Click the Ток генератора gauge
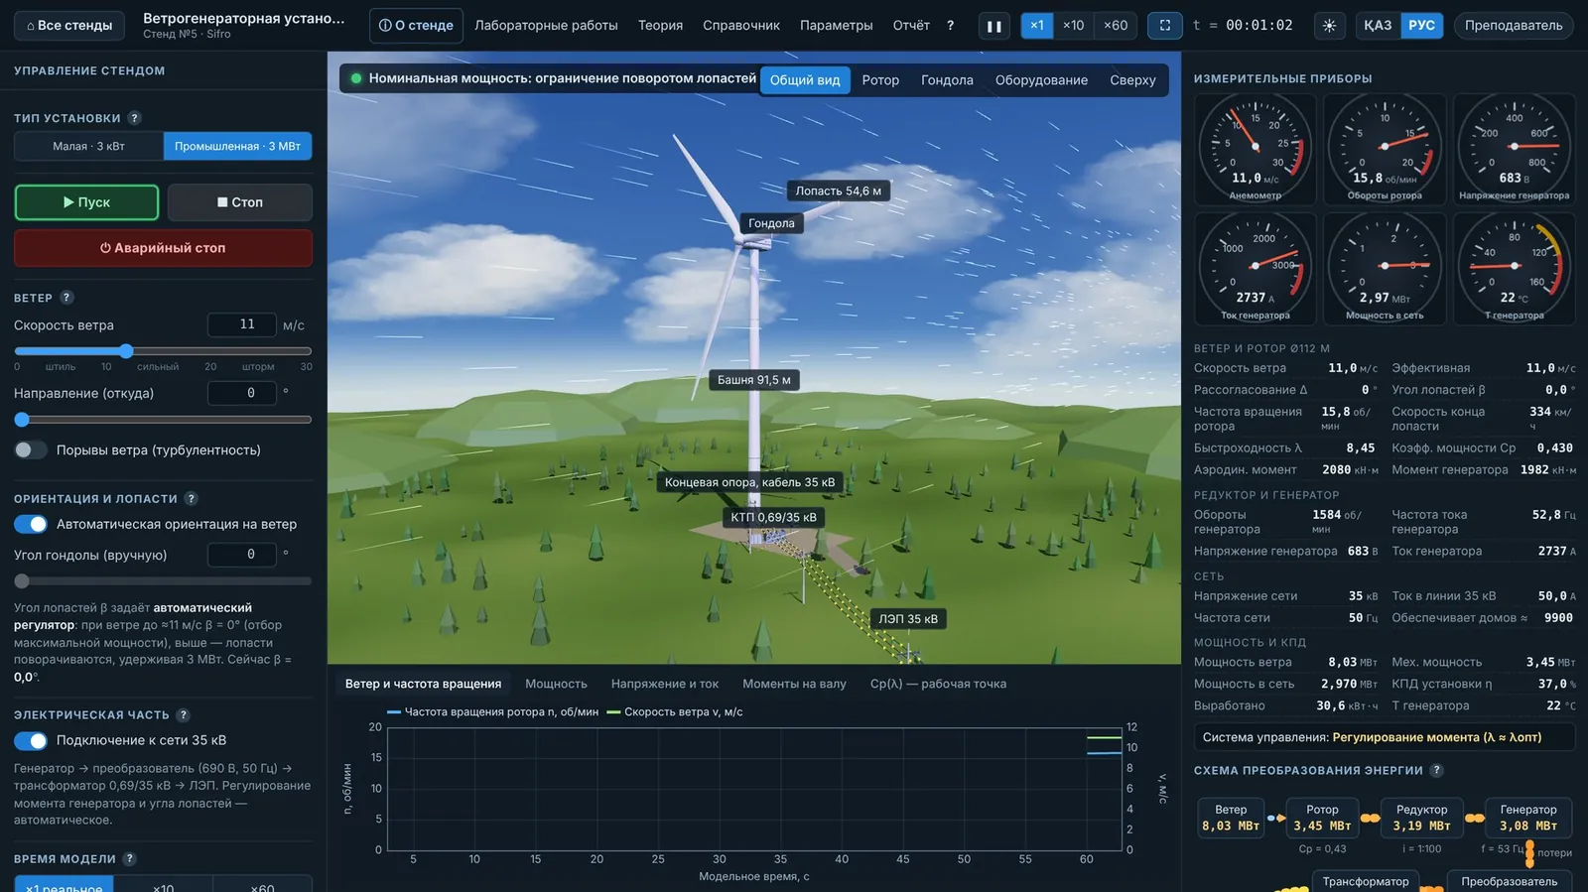This screenshot has height=892, width=1588. (1256, 269)
